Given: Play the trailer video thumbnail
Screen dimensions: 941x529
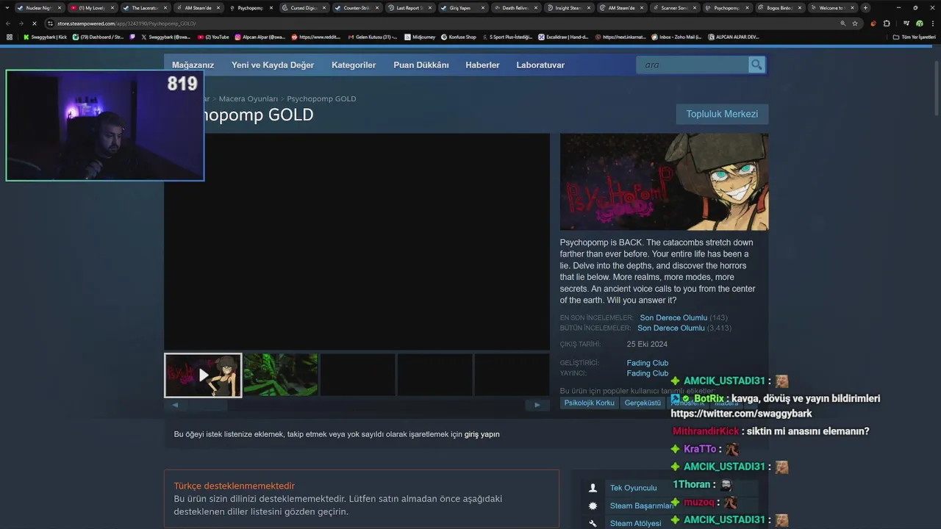Looking at the screenshot, I should click(x=203, y=375).
